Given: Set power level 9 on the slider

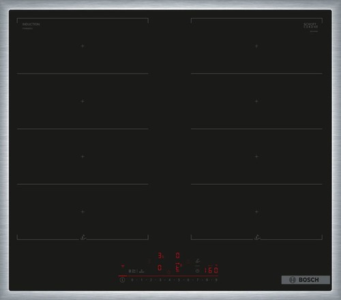Looking at the screenshot, I should point(216,280).
